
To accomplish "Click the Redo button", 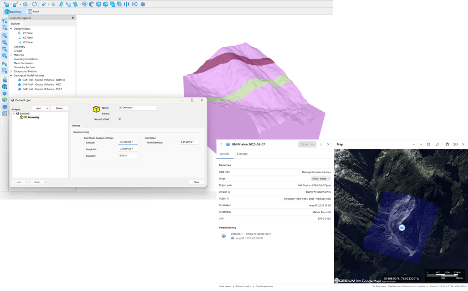I will click(x=37, y=182).
